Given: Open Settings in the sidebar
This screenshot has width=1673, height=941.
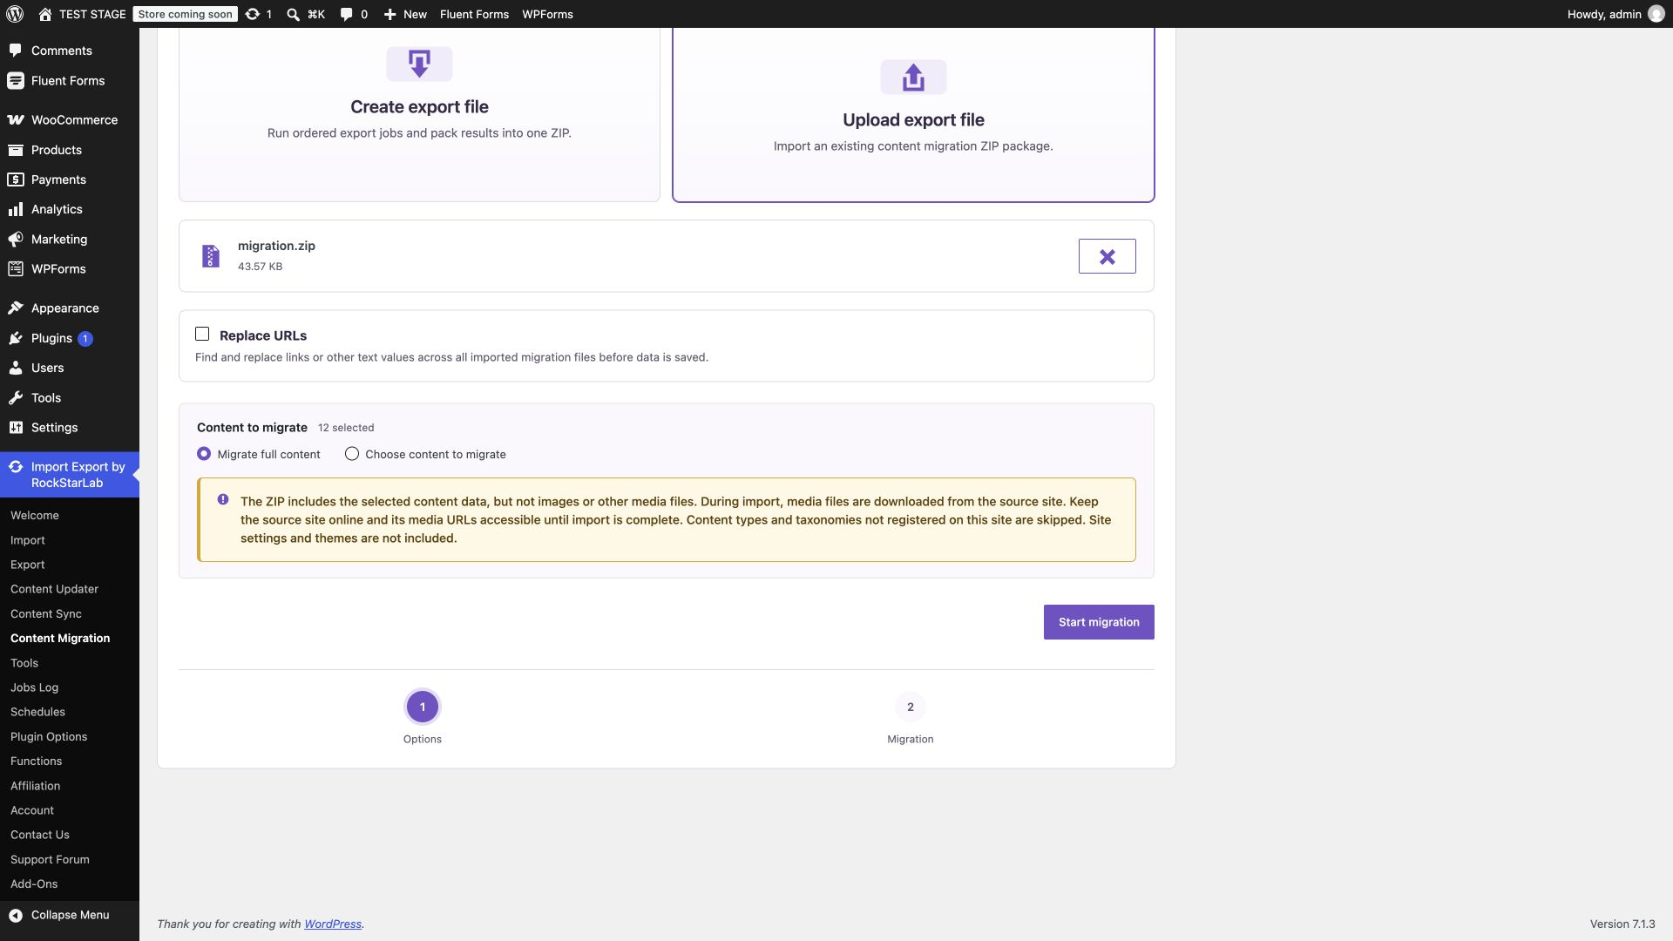Looking at the screenshot, I should (70, 427).
